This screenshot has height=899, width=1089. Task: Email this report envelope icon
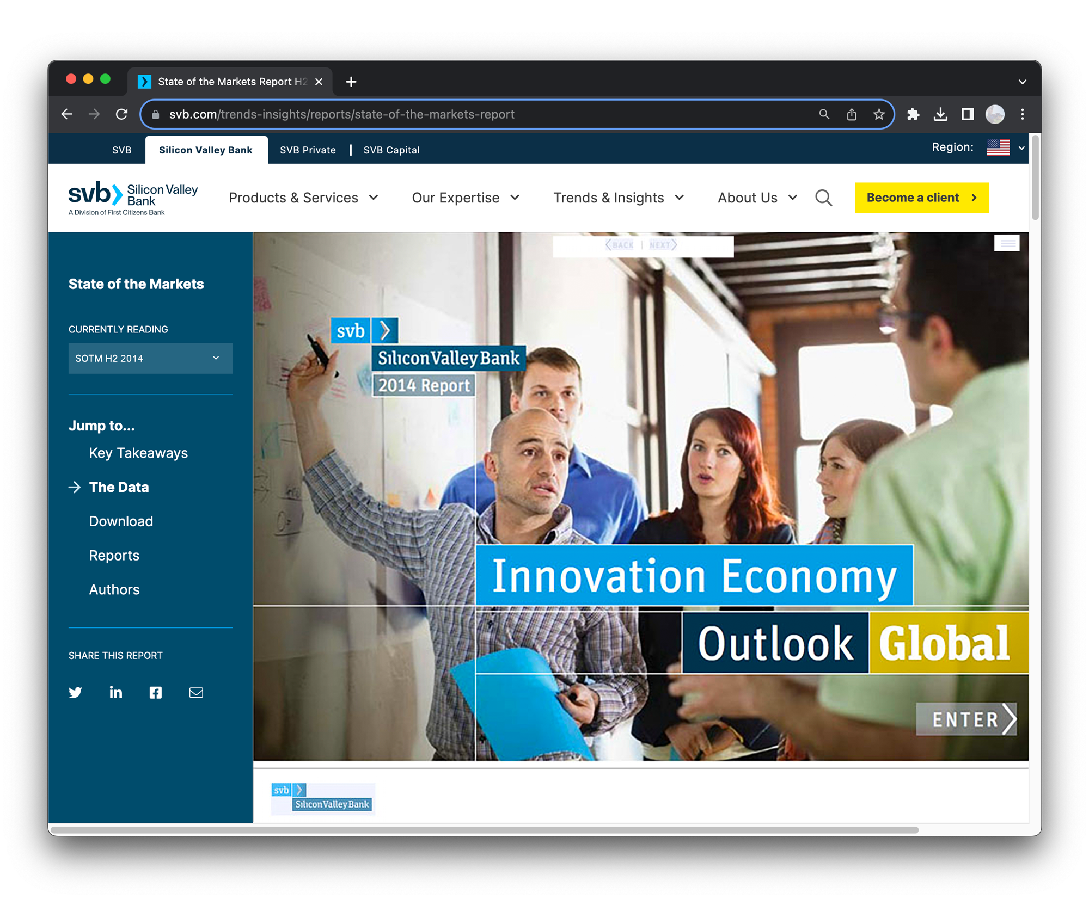coord(196,692)
